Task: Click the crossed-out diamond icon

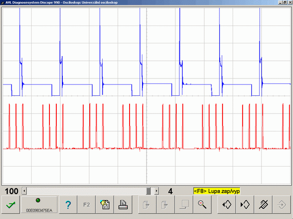Action: click(x=263, y=204)
